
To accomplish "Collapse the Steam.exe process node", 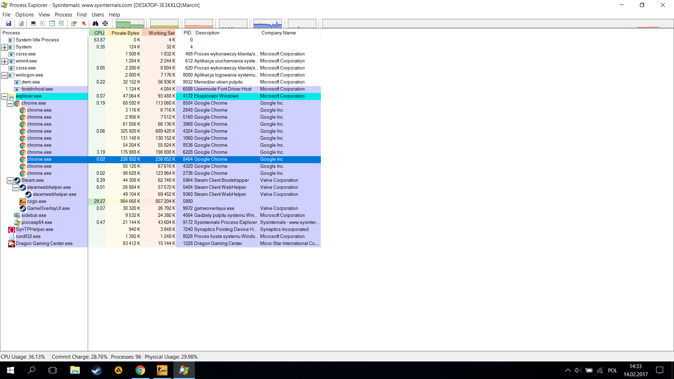I will click(10, 180).
